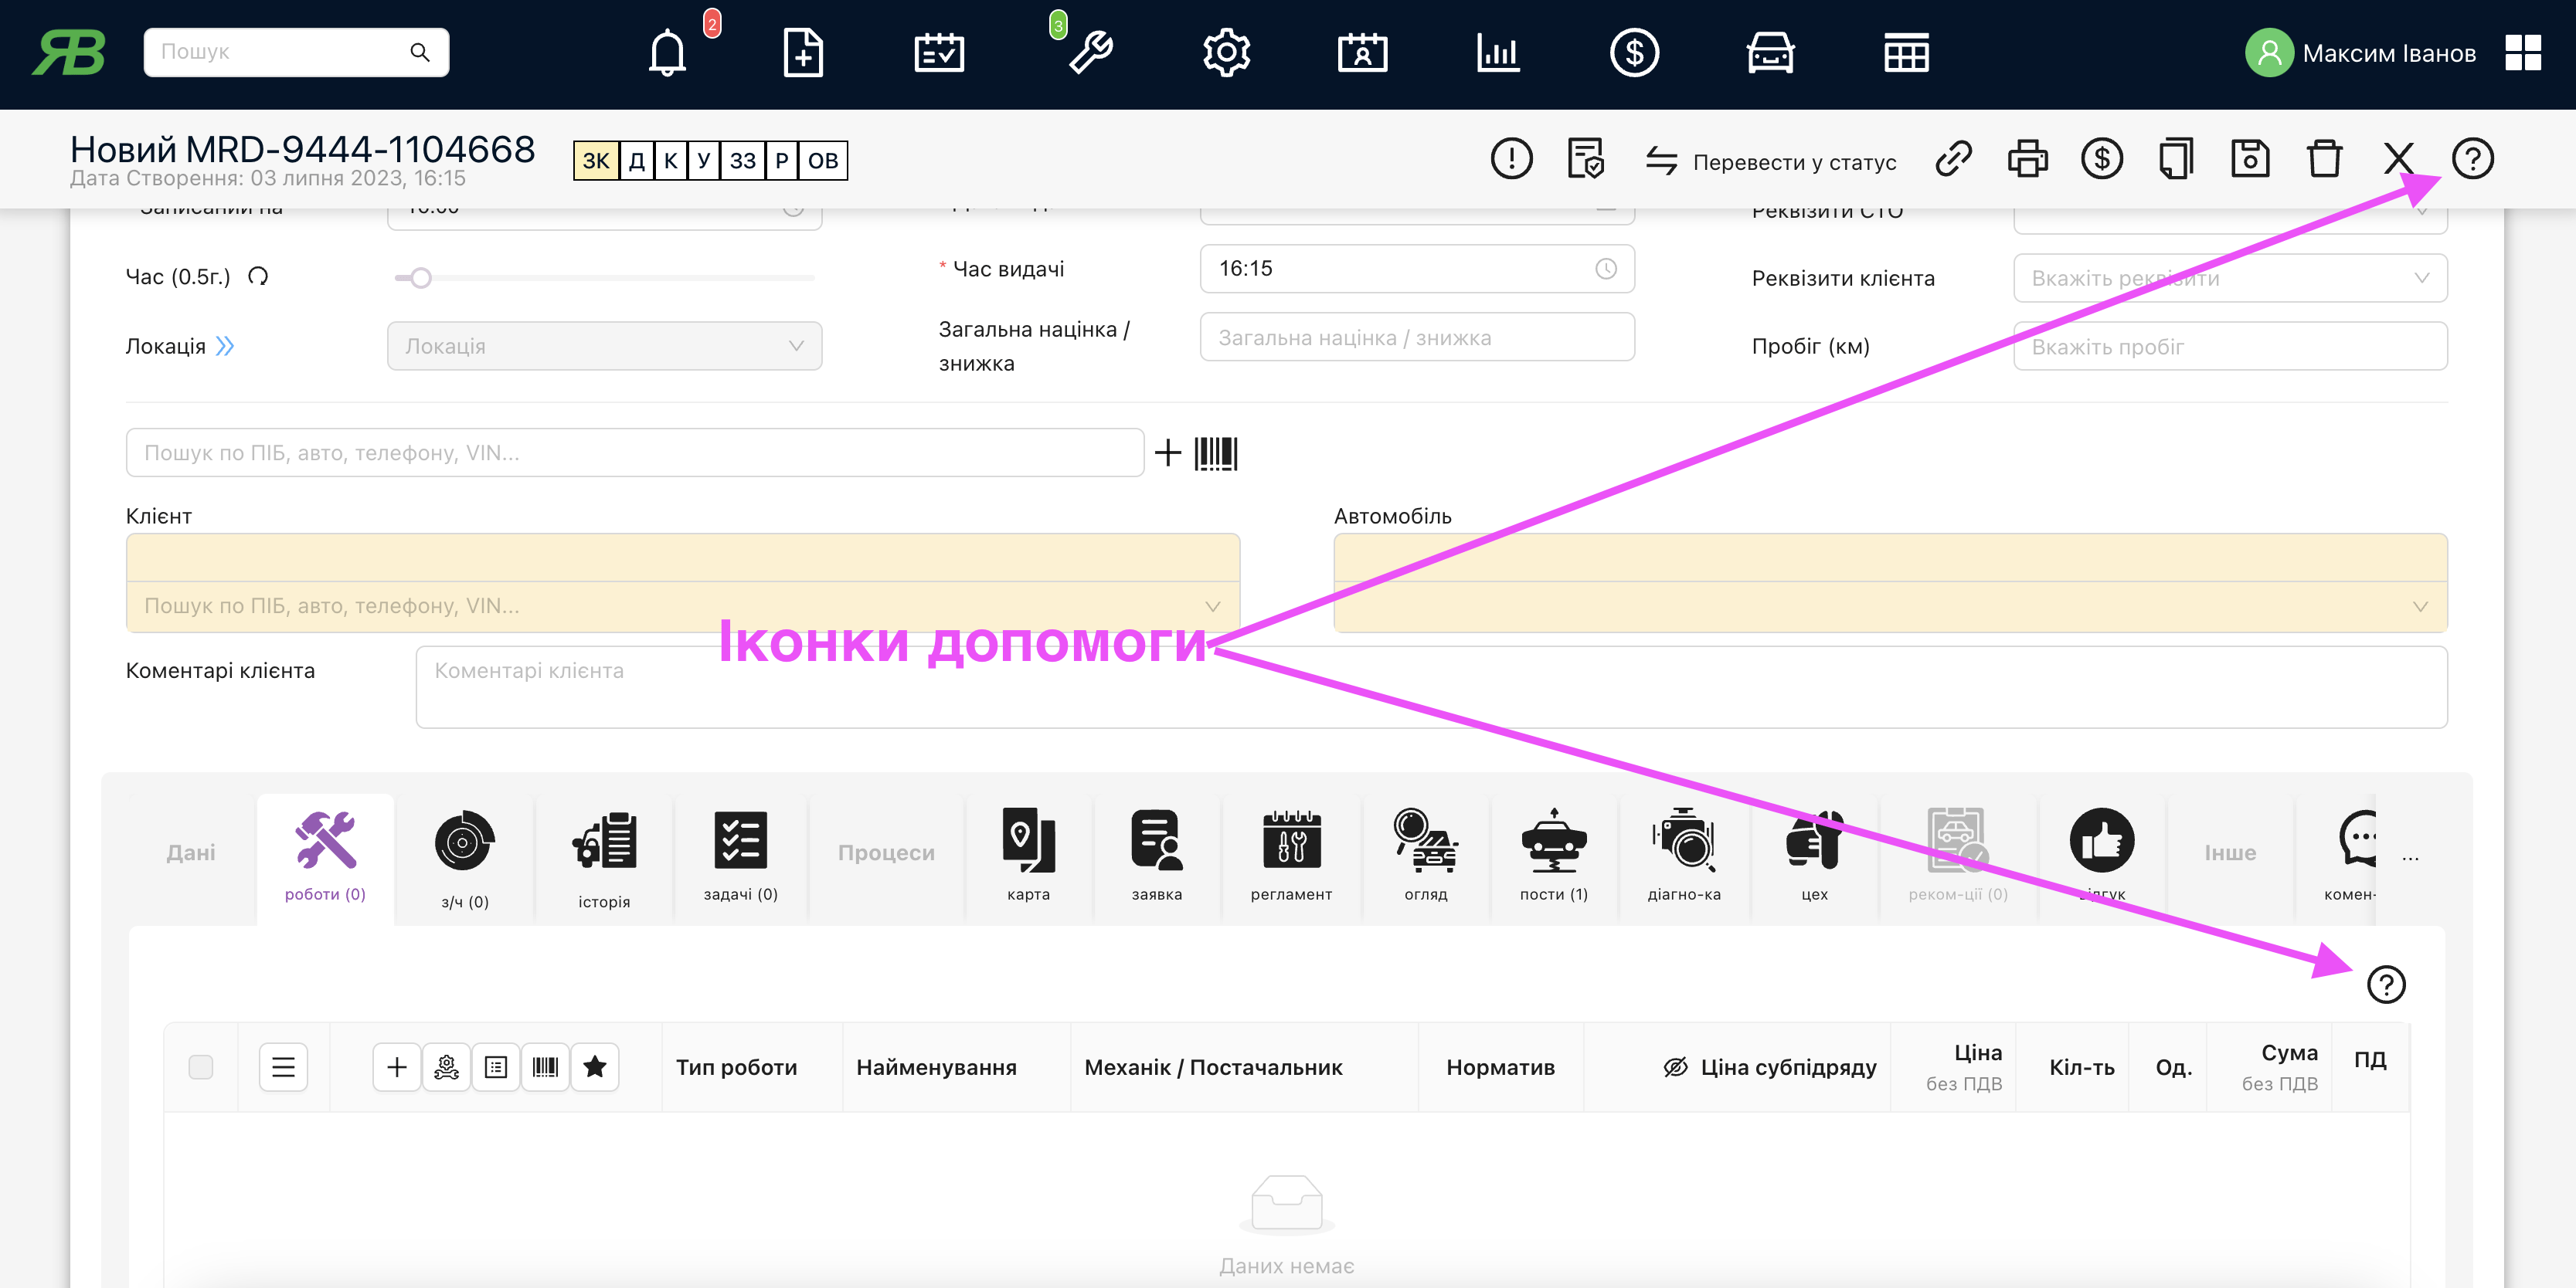Click the barcode scanner icon near search
The image size is (2576, 1288).
(x=1215, y=452)
